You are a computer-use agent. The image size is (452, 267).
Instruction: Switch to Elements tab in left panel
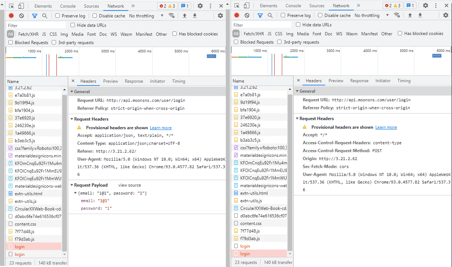click(x=43, y=6)
